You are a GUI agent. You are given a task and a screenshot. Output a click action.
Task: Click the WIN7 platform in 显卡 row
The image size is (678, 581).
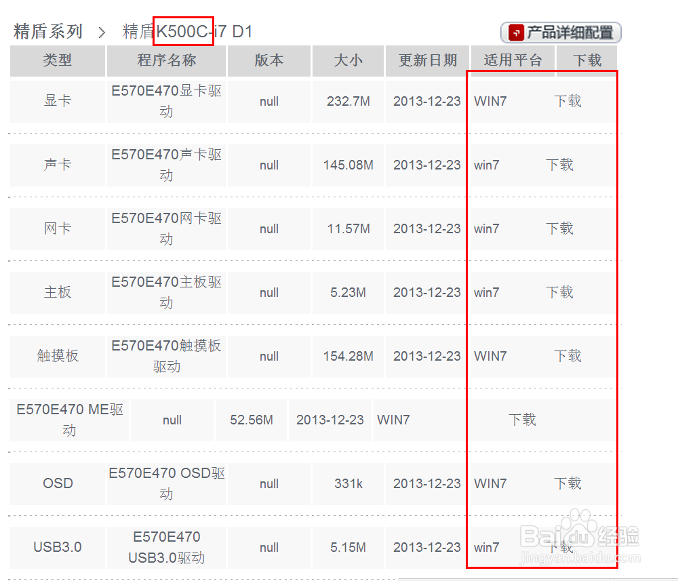click(490, 101)
